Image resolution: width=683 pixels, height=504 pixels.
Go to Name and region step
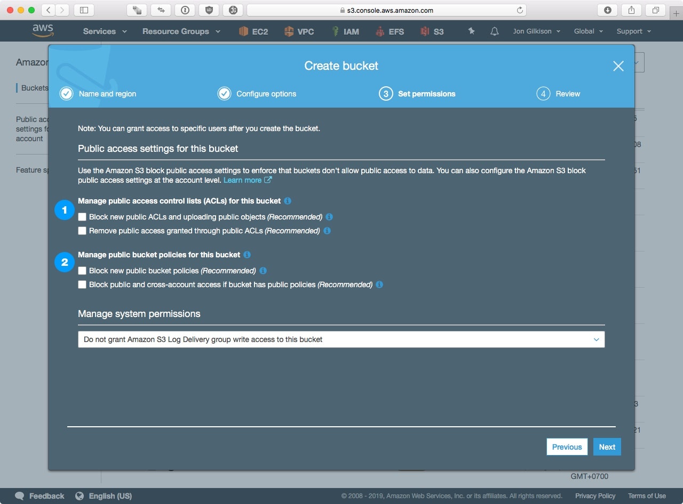pyautogui.click(x=98, y=94)
